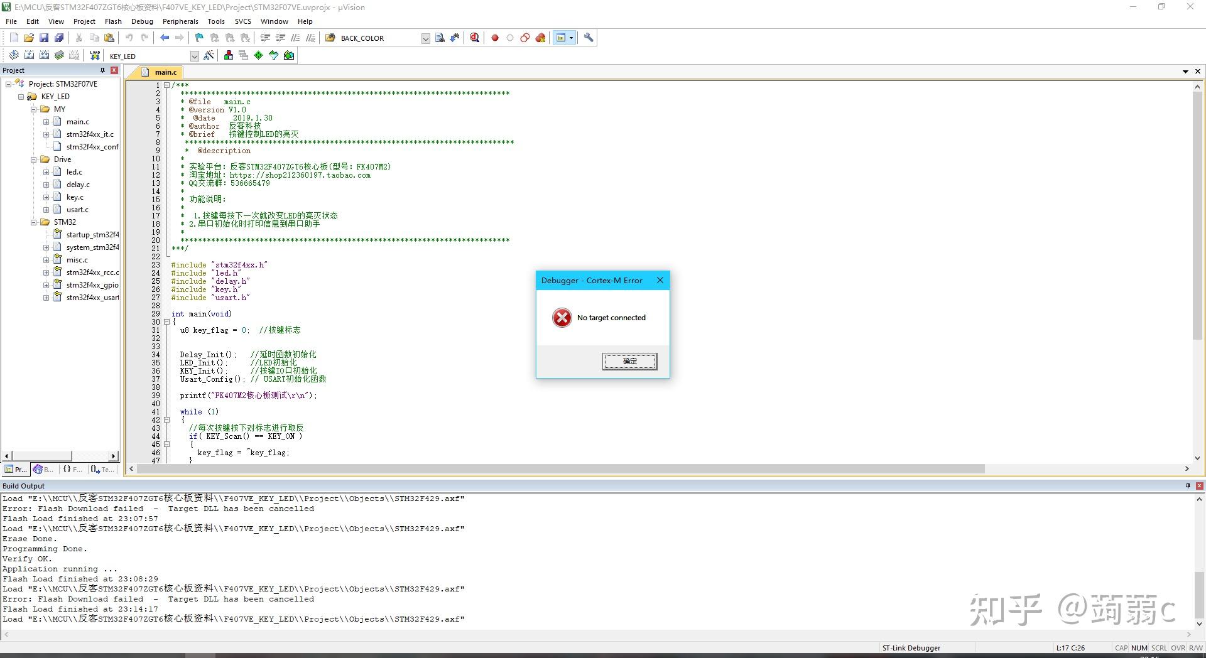Rebuild all target files

tap(44, 55)
